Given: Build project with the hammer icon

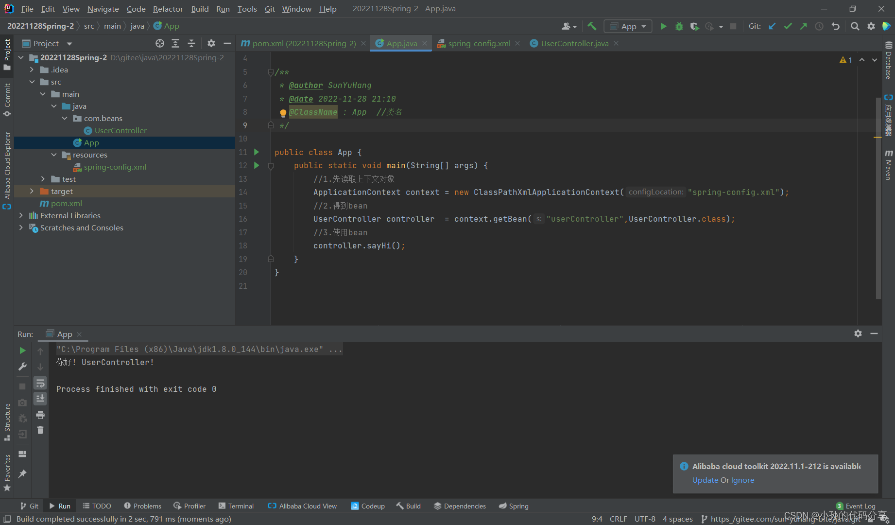Looking at the screenshot, I should [592, 26].
